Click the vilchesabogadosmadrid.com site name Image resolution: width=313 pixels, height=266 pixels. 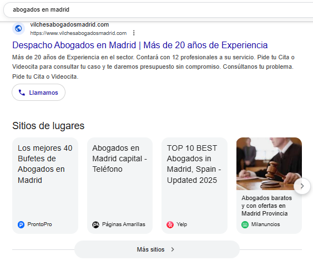(69, 24)
